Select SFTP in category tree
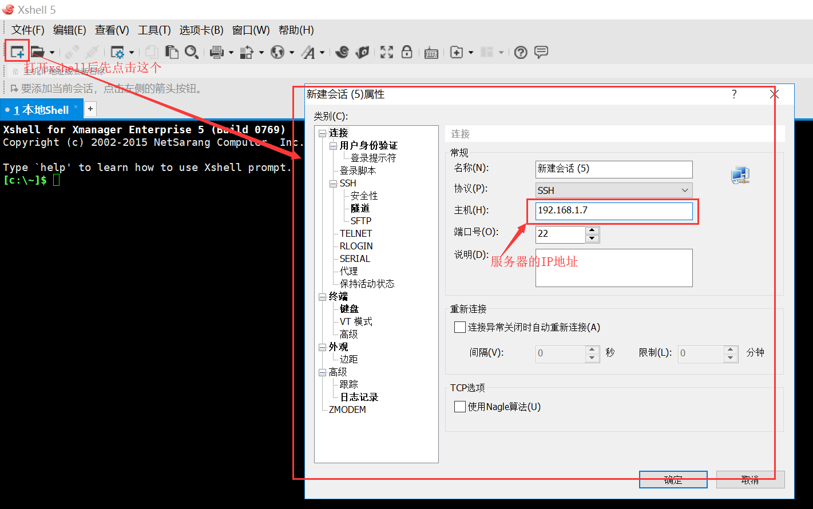 [x=361, y=221]
